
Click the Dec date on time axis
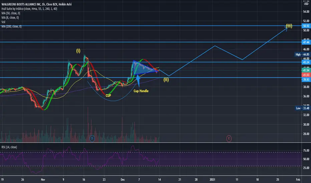click(122, 180)
